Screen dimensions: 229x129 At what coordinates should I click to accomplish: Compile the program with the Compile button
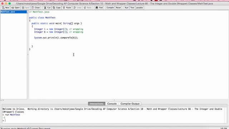point(110,8)
